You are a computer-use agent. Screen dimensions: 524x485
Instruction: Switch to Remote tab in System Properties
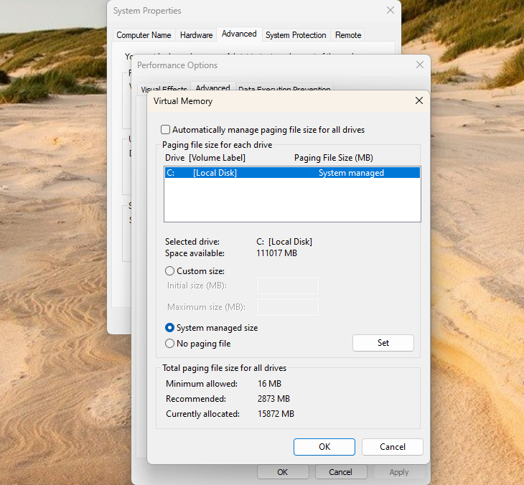348,35
